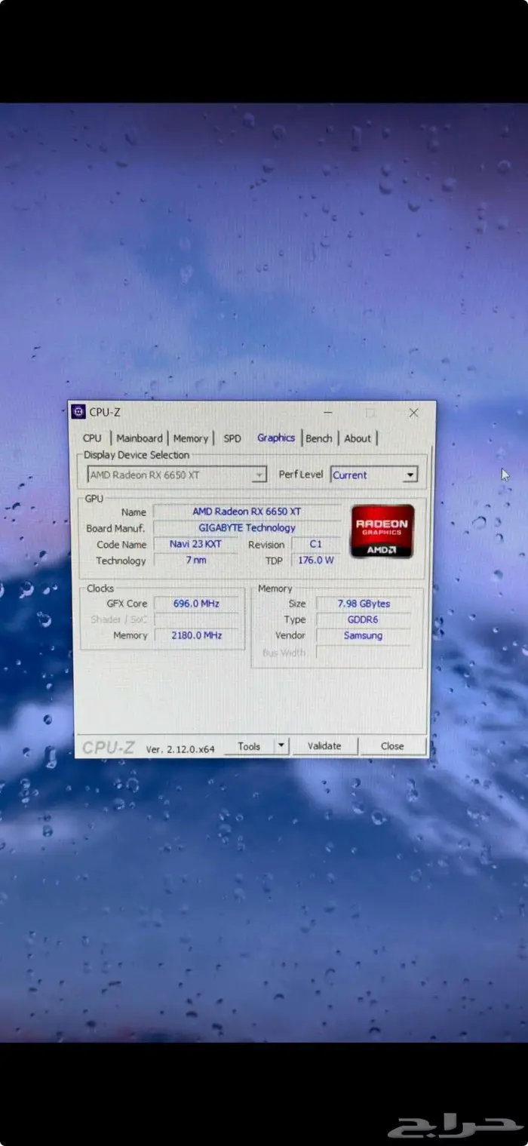528x1146 pixels.
Task: Click the TDP 176.0 W value
Action: click(x=315, y=561)
